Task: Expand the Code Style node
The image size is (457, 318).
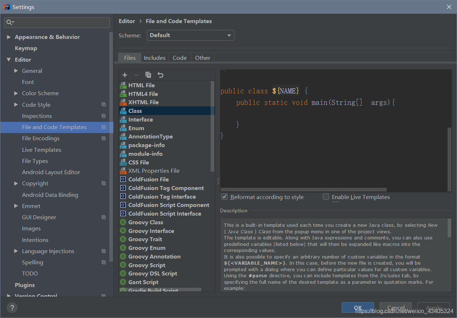Action: point(16,105)
